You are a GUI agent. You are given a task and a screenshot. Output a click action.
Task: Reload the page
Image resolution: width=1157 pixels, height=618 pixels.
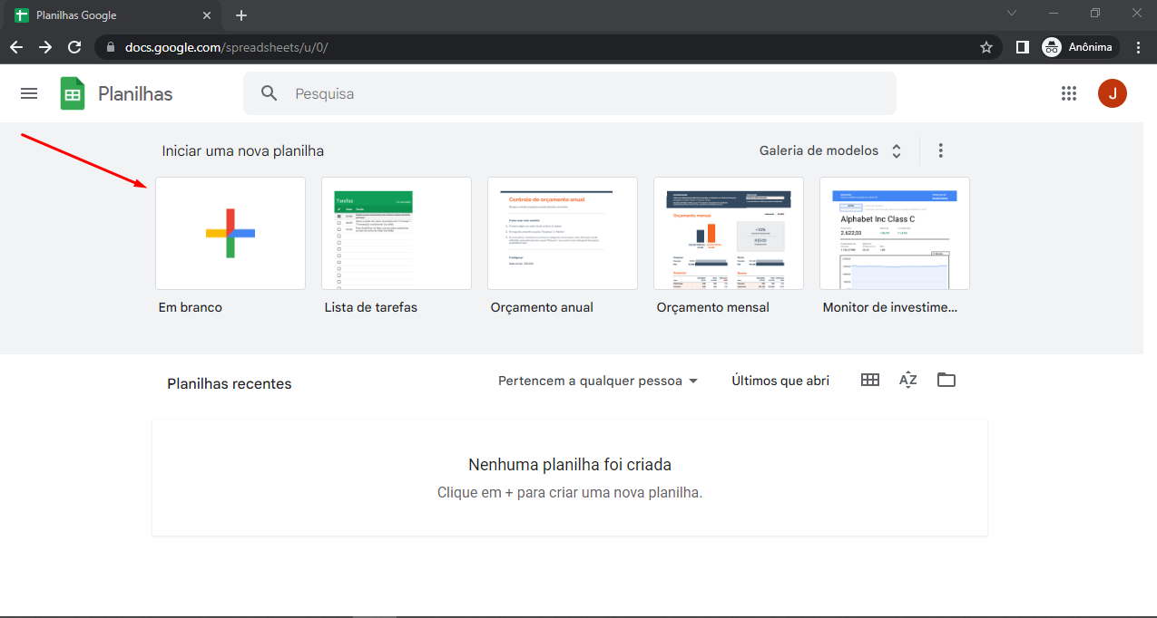[74, 47]
